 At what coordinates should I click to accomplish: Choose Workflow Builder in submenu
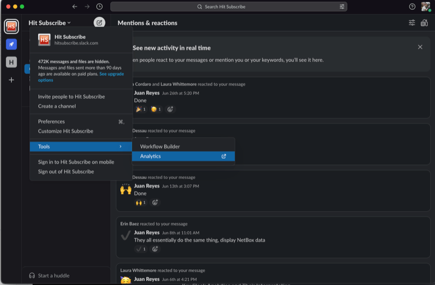pyautogui.click(x=183, y=146)
